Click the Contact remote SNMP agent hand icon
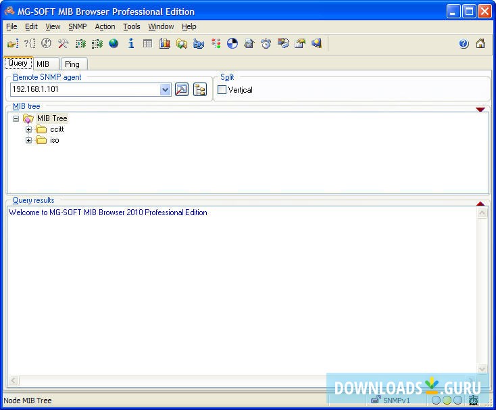Image resolution: width=496 pixels, height=410 pixels. pos(13,43)
